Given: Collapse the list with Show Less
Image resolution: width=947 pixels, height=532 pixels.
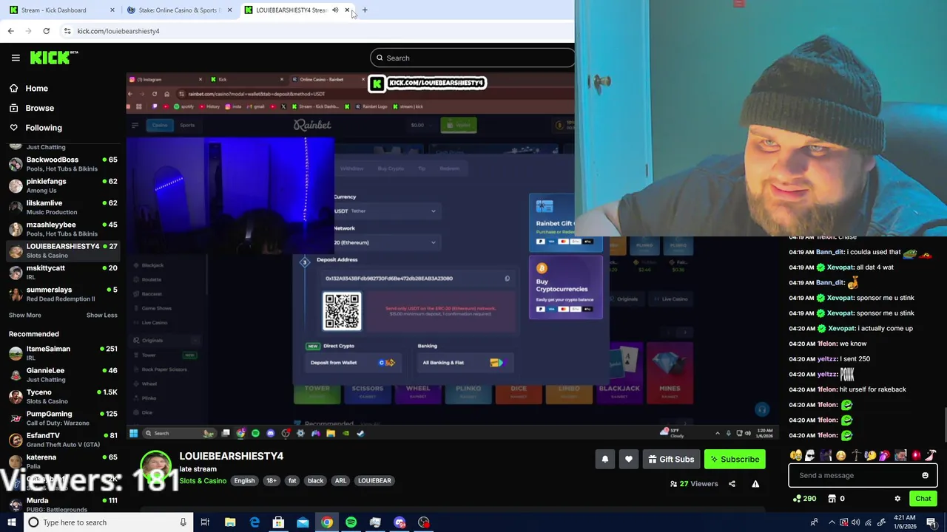Looking at the screenshot, I should click(x=101, y=315).
